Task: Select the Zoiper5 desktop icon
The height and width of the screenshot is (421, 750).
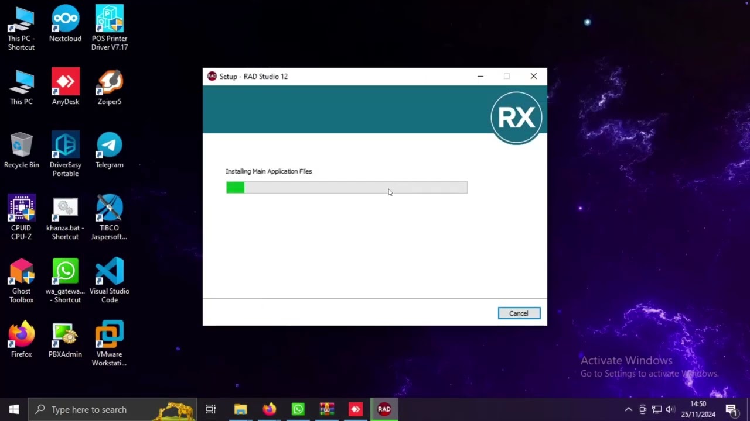Action: tap(110, 87)
